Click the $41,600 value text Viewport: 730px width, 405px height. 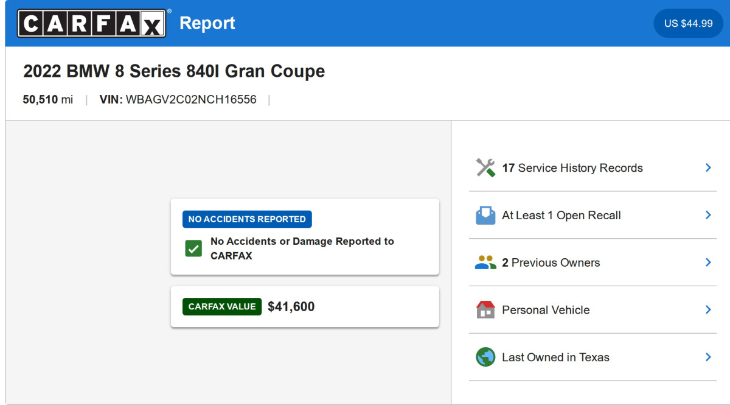[x=291, y=307]
